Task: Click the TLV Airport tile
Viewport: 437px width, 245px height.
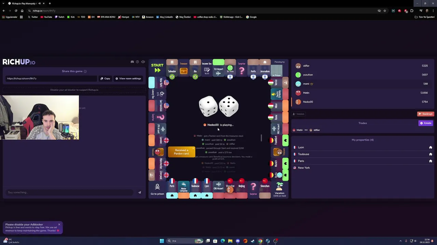Action: (218, 68)
